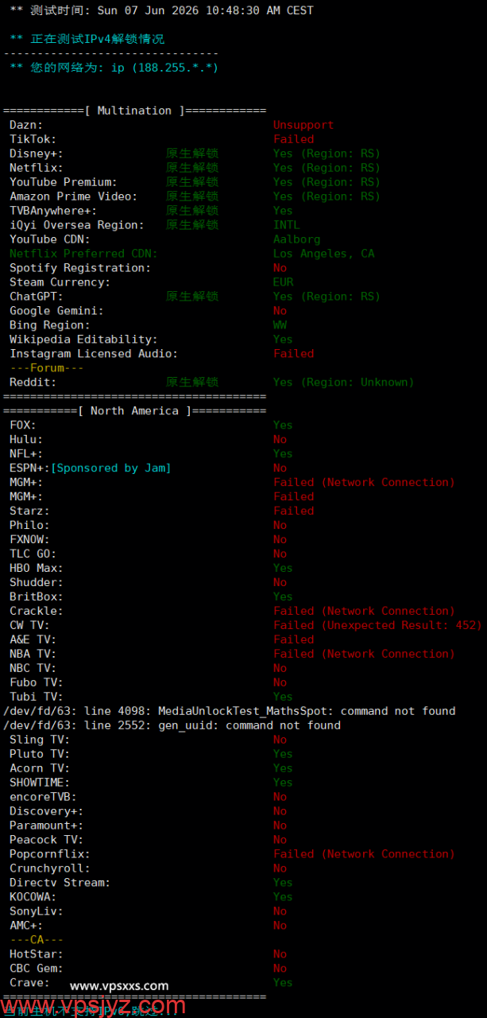Select the Discovery+ label
Viewport: 487px width, 1018px height.
point(47,812)
